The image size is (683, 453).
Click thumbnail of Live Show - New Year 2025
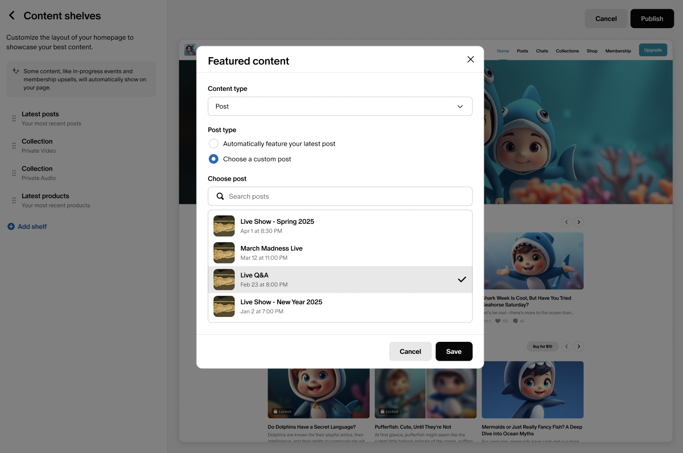(224, 306)
